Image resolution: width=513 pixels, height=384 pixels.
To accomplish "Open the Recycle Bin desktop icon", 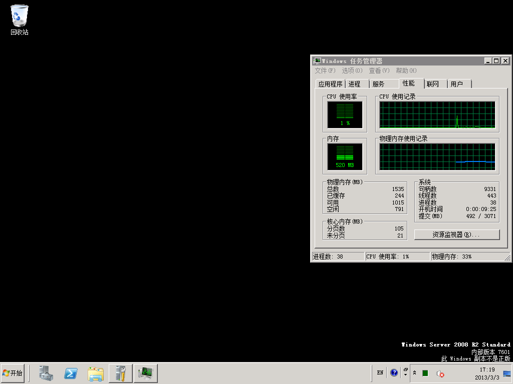I will click(20, 19).
